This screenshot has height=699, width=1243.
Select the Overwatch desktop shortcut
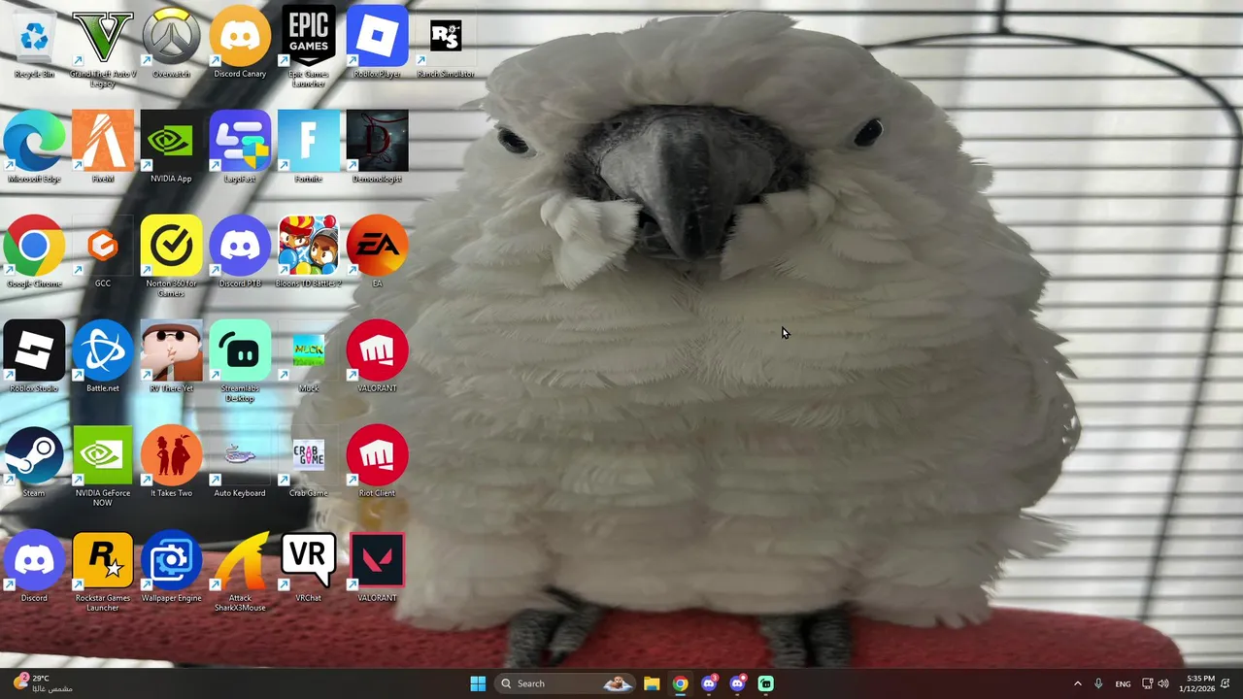tap(172, 44)
